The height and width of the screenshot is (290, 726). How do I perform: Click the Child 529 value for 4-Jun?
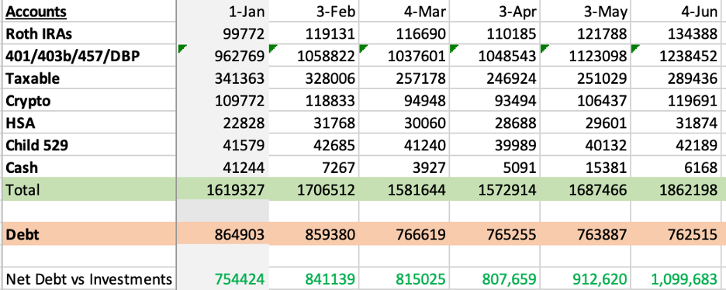tap(677, 145)
